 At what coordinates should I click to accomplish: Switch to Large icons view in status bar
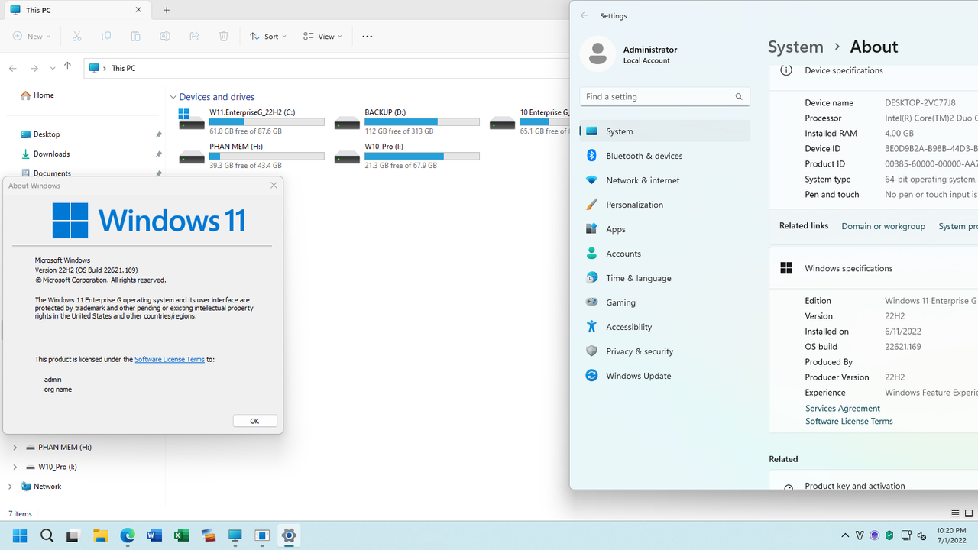point(968,513)
